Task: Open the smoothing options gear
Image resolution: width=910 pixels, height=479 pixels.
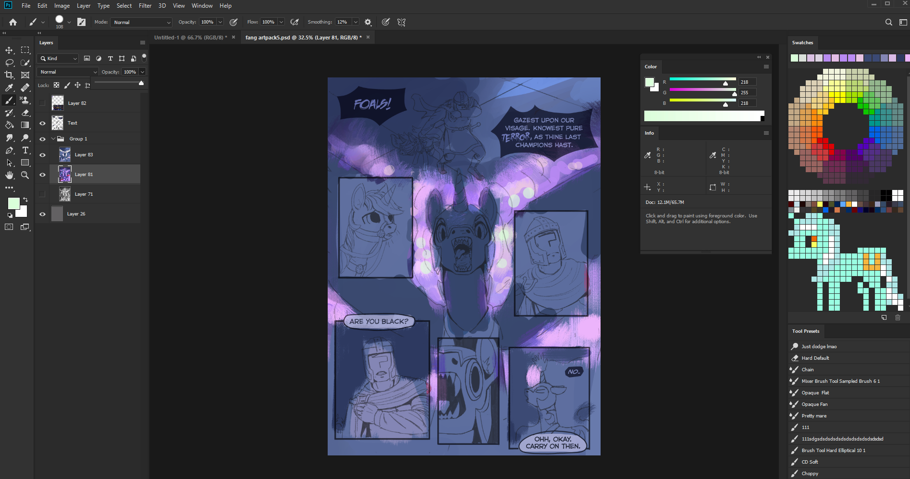Action: tap(368, 22)
